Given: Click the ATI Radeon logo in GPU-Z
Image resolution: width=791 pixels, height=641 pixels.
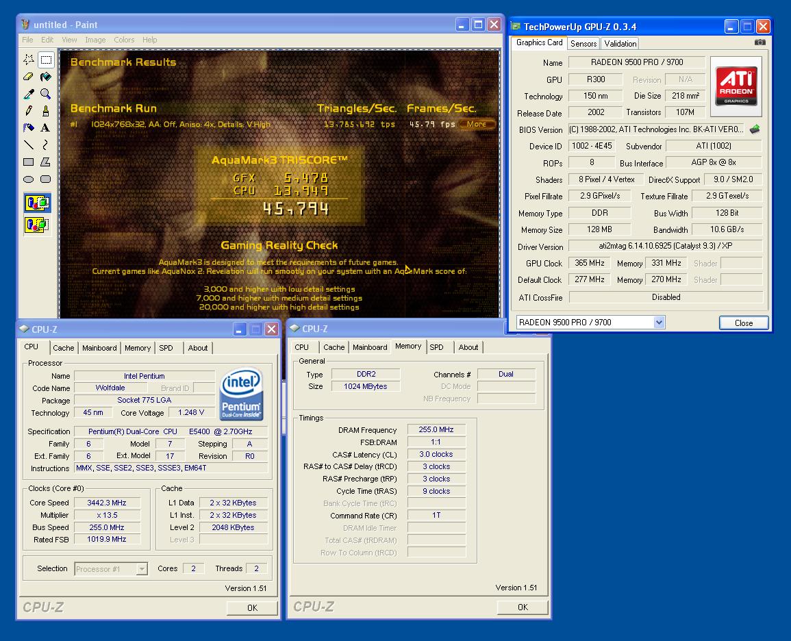Looking at the screenshot, I should pyautogui.click(x=736, y=86).
